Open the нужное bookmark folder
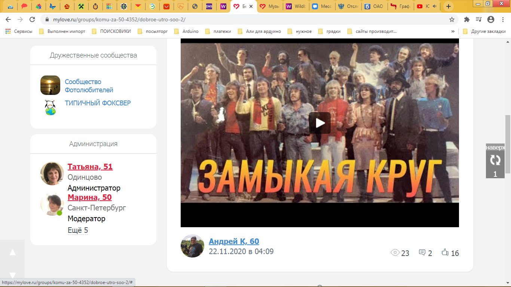511x287 pixels. pyautogui.click(x=299, y=31)
